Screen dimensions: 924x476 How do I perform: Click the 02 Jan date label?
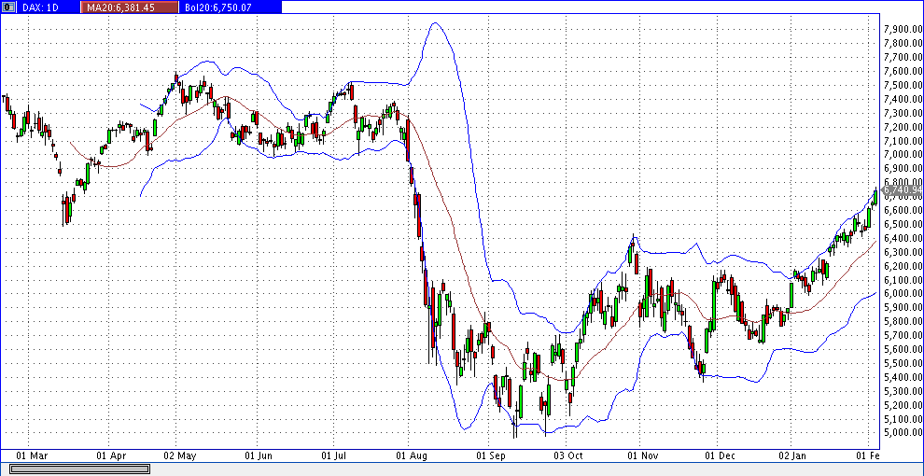[x=791, y=456]
